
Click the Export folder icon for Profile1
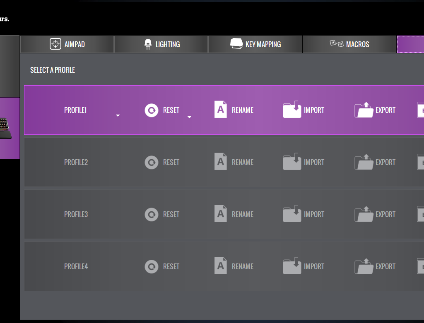coord(364,110)
